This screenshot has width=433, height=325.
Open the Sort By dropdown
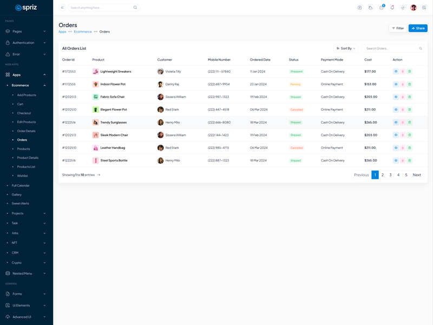pos(346,49)
